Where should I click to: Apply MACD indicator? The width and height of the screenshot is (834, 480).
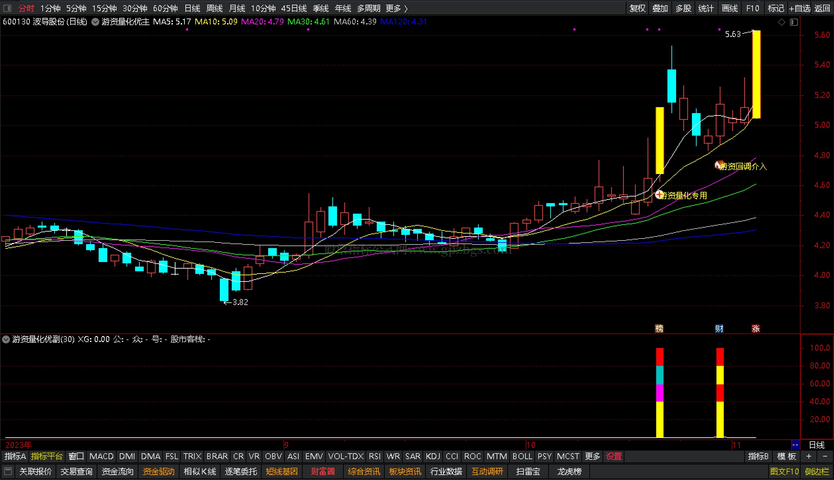[101, 457]
